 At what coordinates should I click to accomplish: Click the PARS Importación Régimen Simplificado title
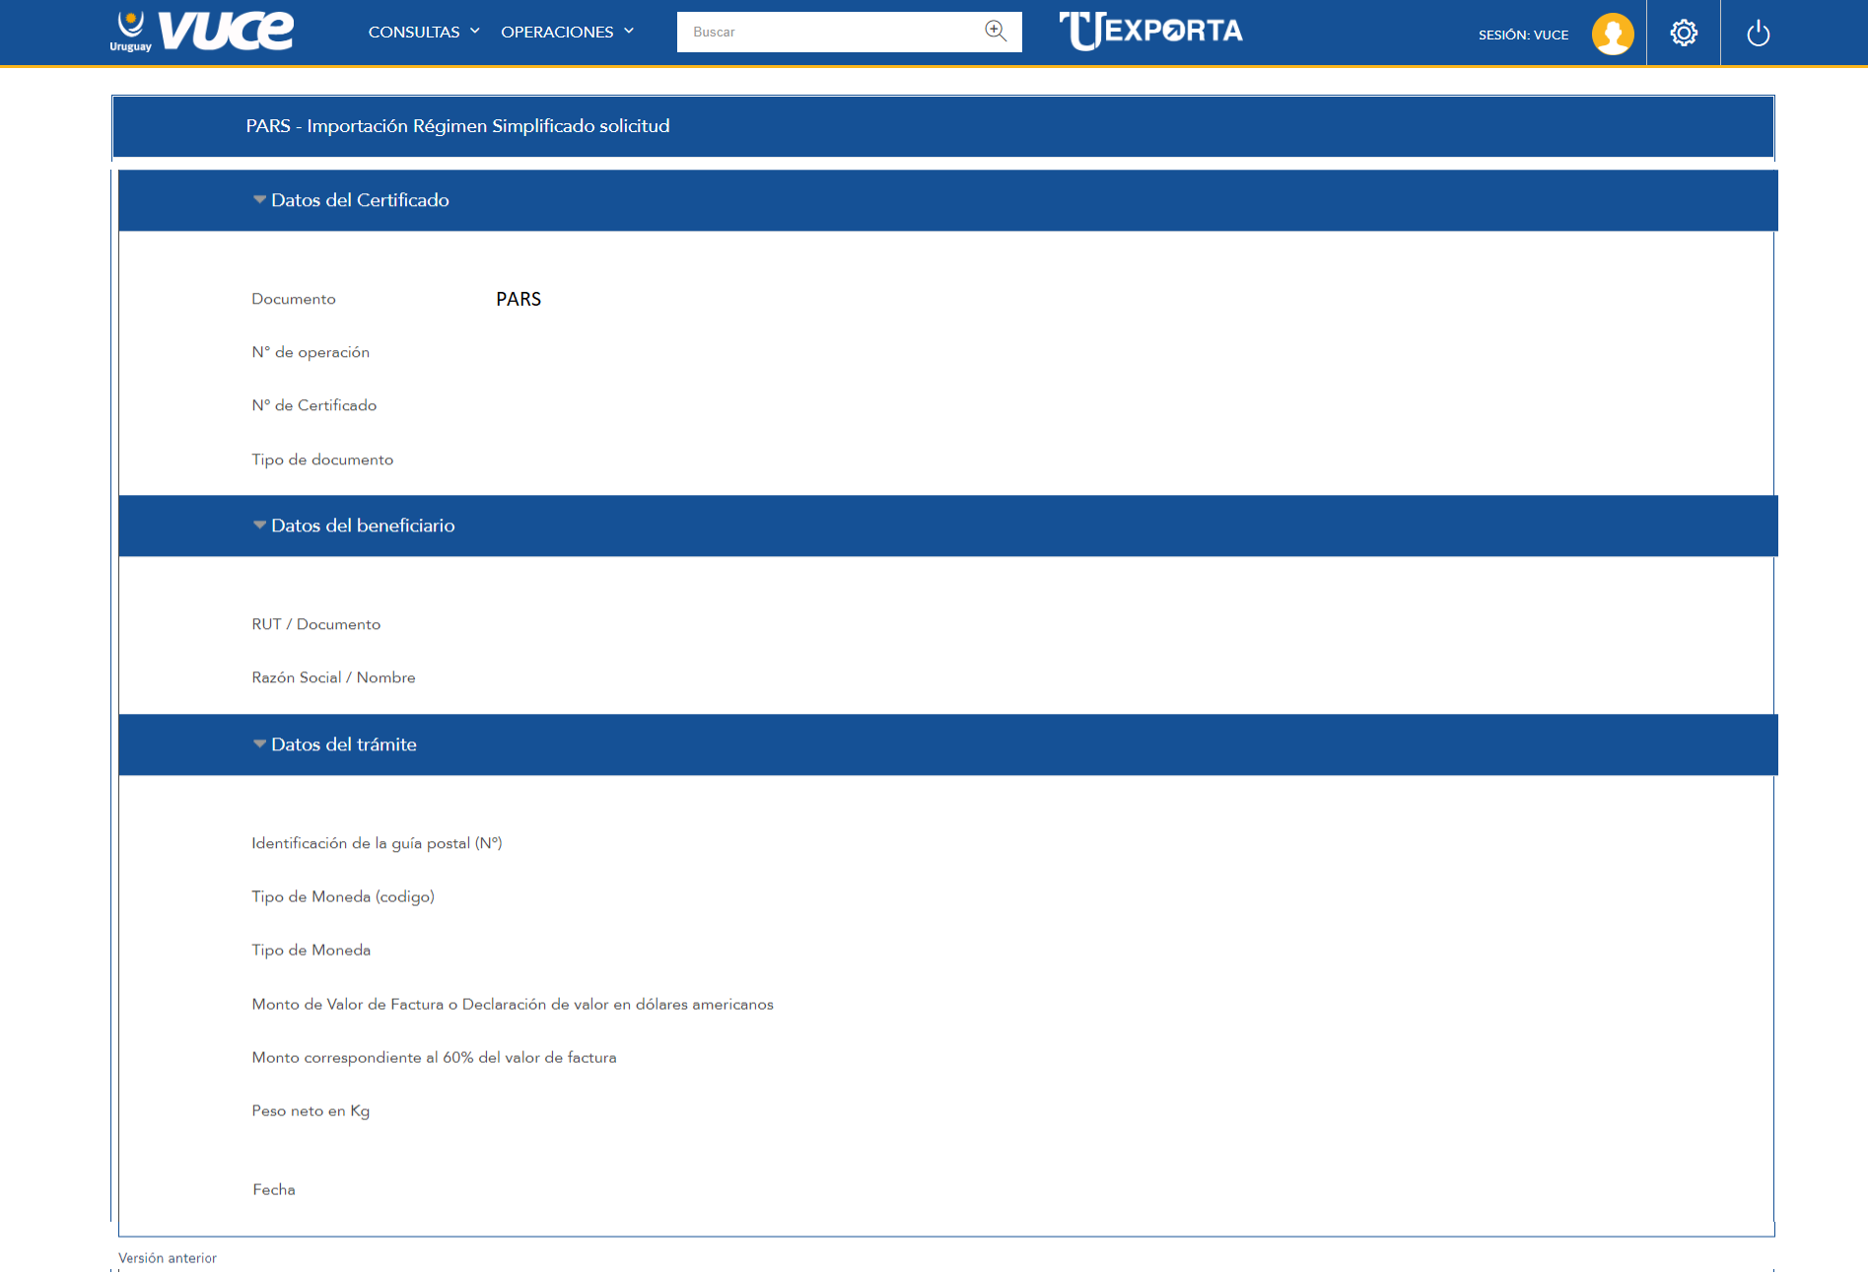coord(457,126)
